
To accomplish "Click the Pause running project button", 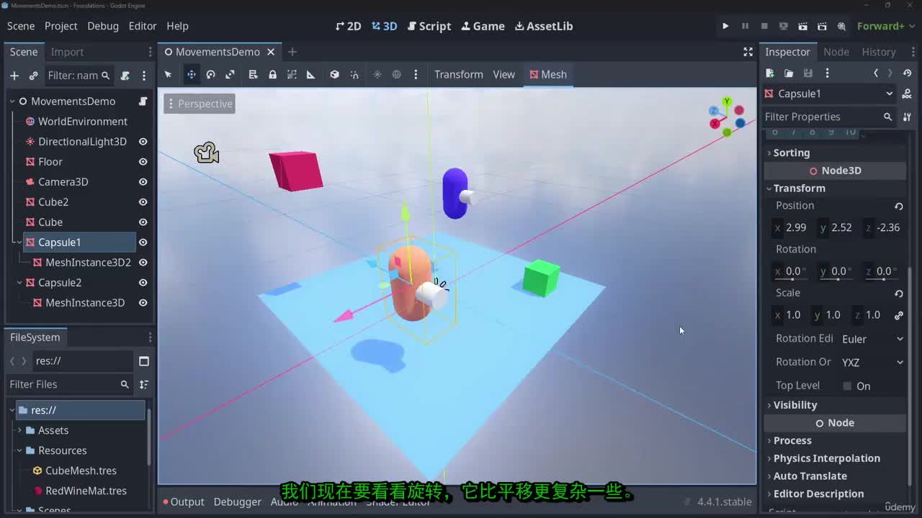I will [745, 26].
